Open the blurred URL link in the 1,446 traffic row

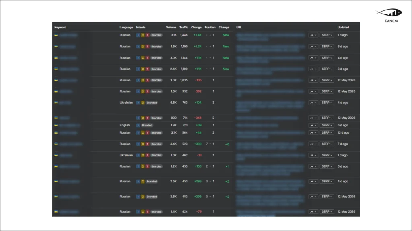pyautogui.click(x=270, y=37)
